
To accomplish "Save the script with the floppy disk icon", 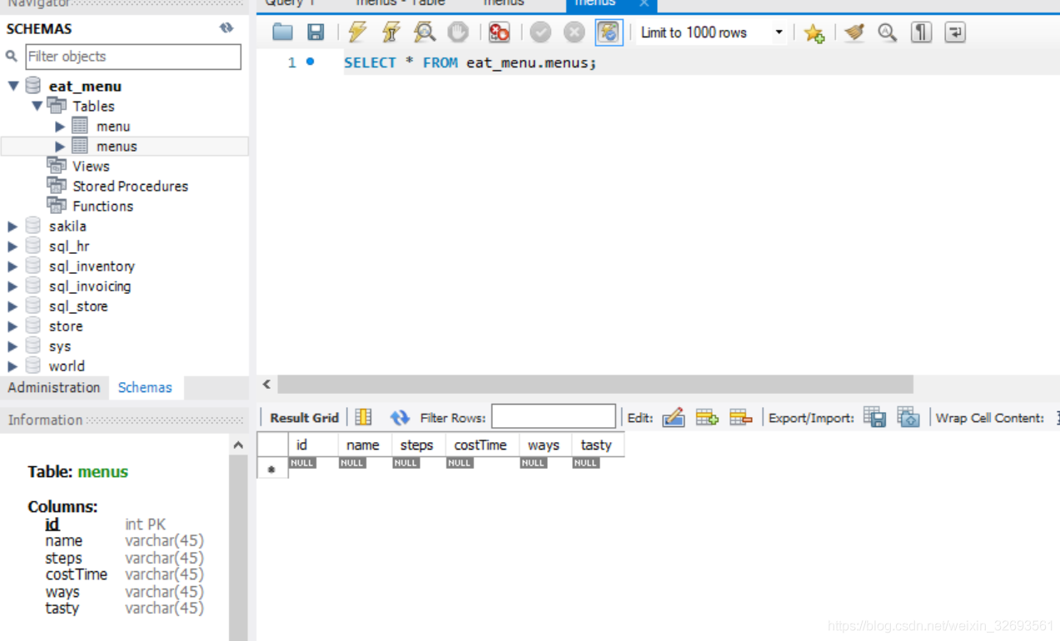I will click(316, 32).
